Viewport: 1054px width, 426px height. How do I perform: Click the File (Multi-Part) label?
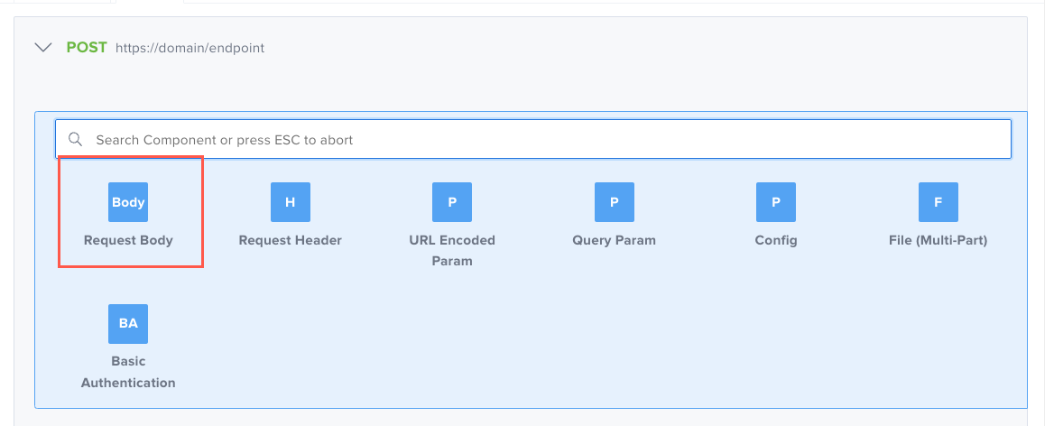[x=938, y=240]
